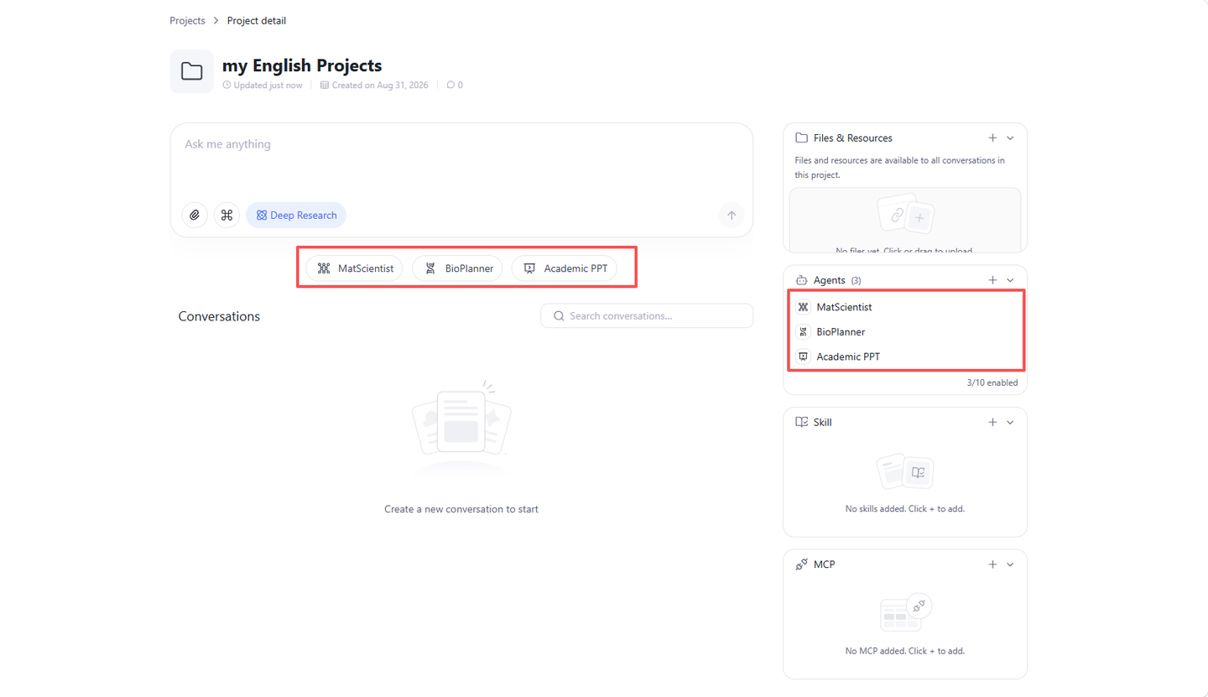Add a skill with the Skill plus icon
This screenshot has height=697, width=1208.
[992, 422]
